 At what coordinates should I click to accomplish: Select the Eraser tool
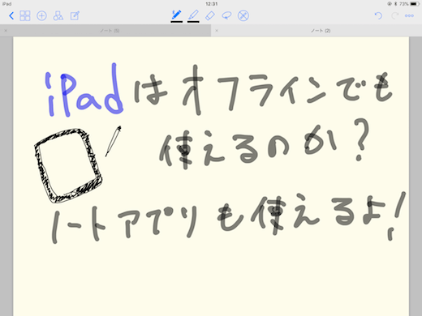[210, 15]
